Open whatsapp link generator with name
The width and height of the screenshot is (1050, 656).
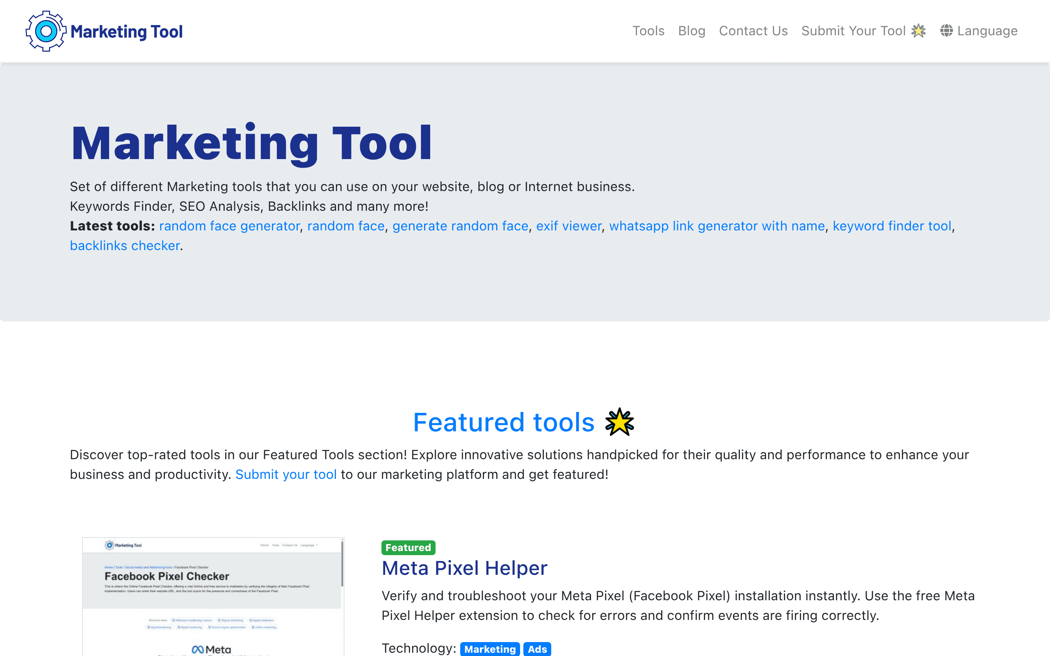tap(717, 226)
